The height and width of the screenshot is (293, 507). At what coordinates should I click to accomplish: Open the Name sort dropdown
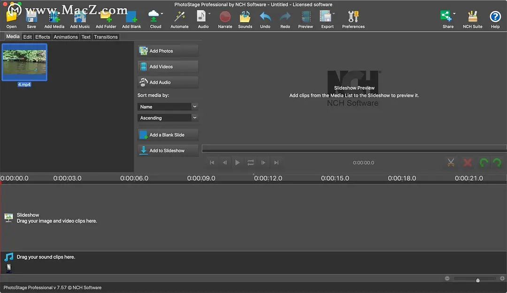tap(168, 106)
